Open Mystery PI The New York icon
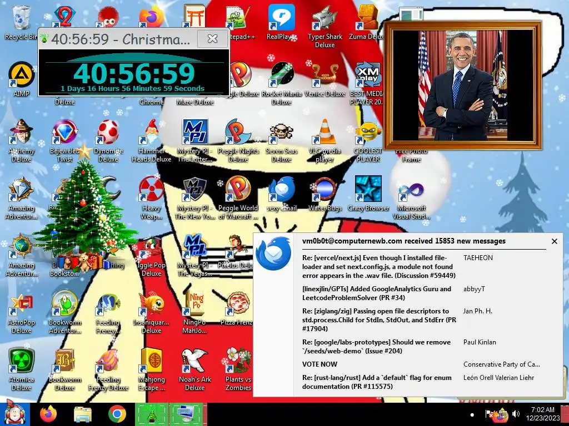Screen dimensions: 569x426 (x=195, y=198)
